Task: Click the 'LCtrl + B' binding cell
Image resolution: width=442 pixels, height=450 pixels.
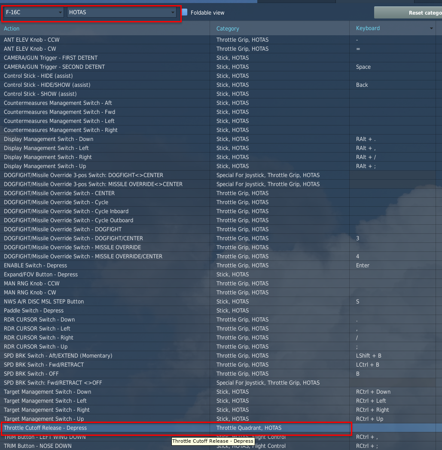Action: tap(392, 365)
